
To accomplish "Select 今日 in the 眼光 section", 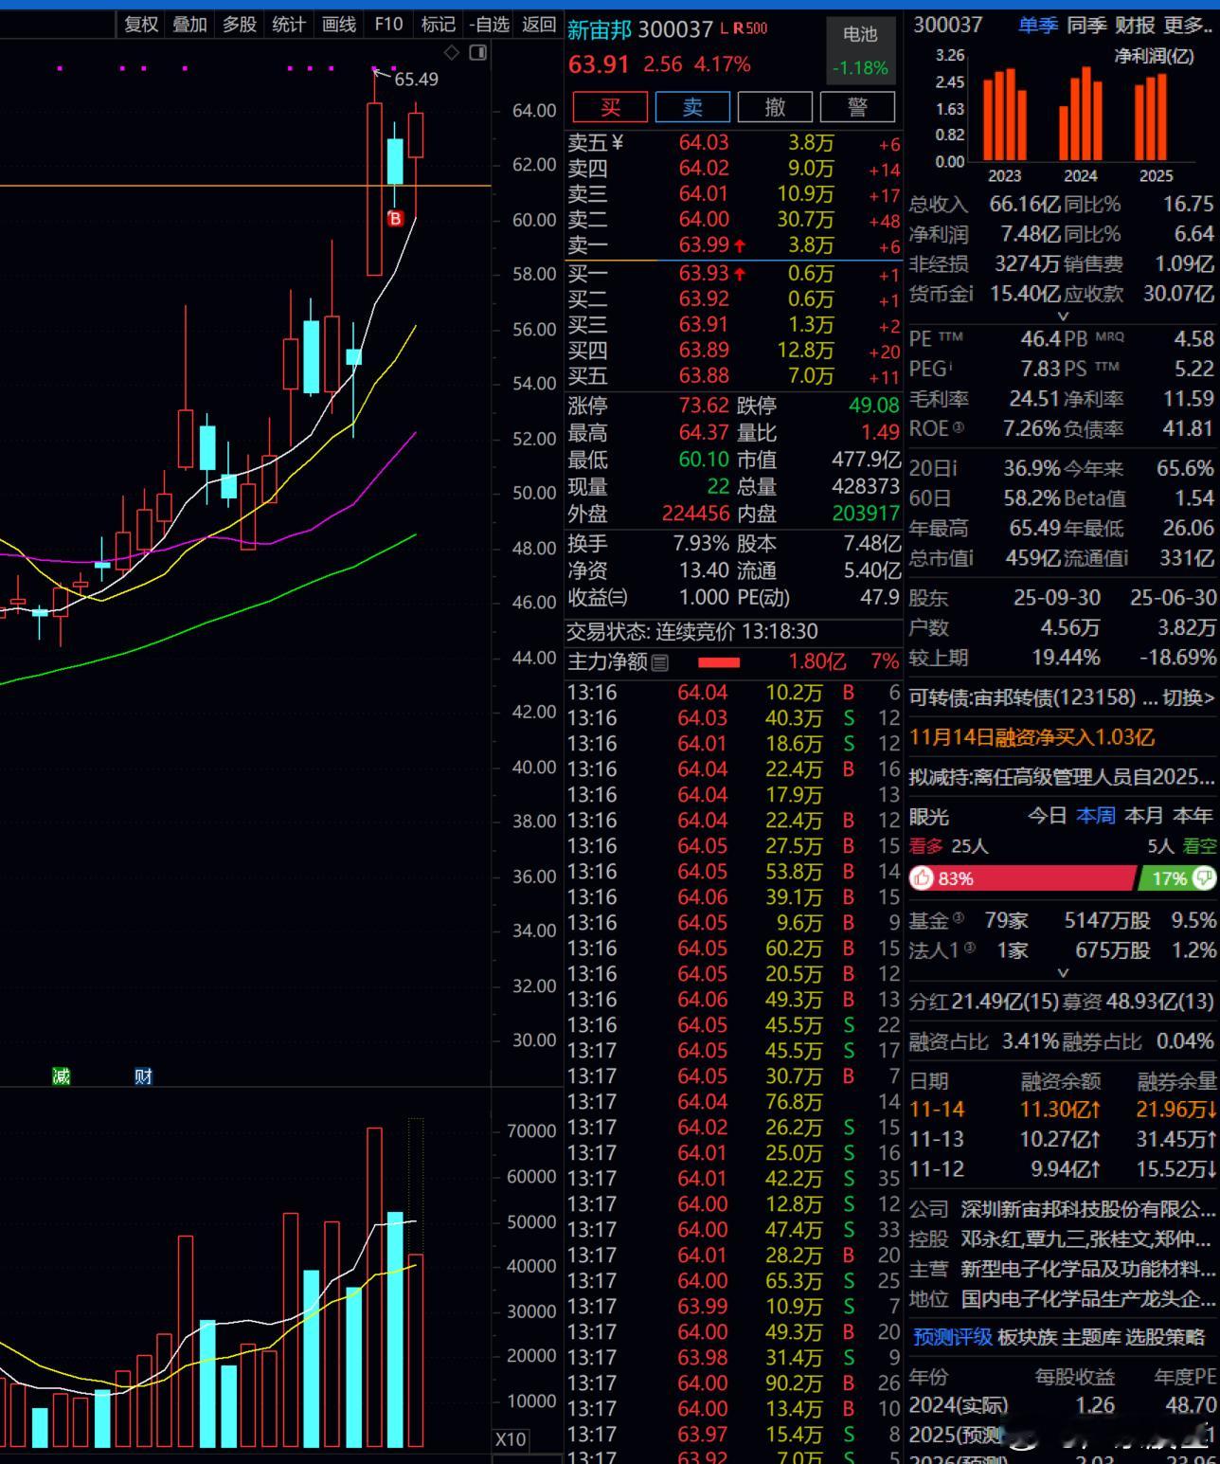I will (x=1048, y=816).
